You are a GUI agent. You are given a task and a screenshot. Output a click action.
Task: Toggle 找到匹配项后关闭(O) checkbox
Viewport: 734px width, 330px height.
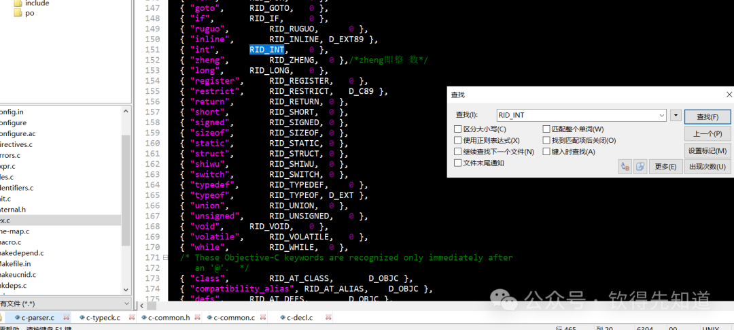546,140
